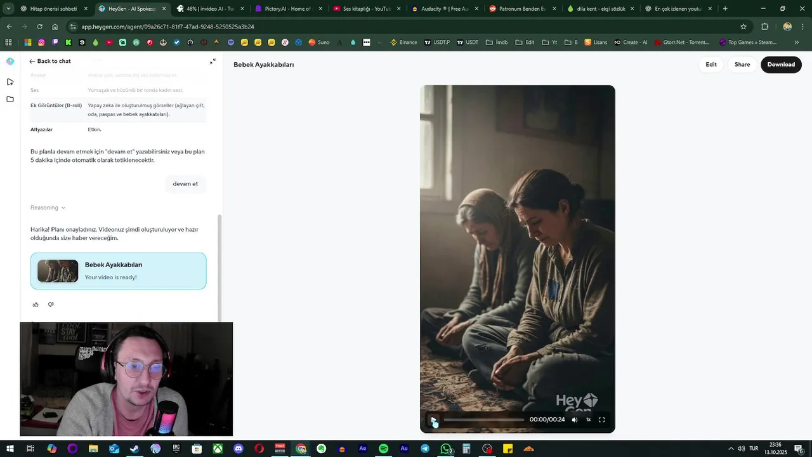812x457 pixels.
Task: Open the Yt bookmarks folder
Action: point(549,43)
